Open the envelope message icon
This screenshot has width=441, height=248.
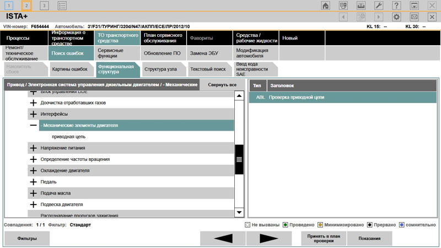(415, 17)
